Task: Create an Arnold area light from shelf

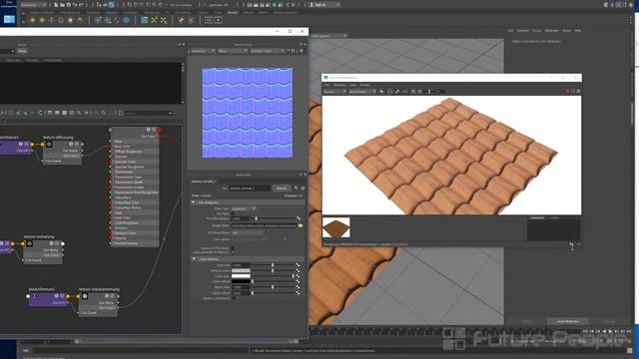Action: (x=33, y=20)
